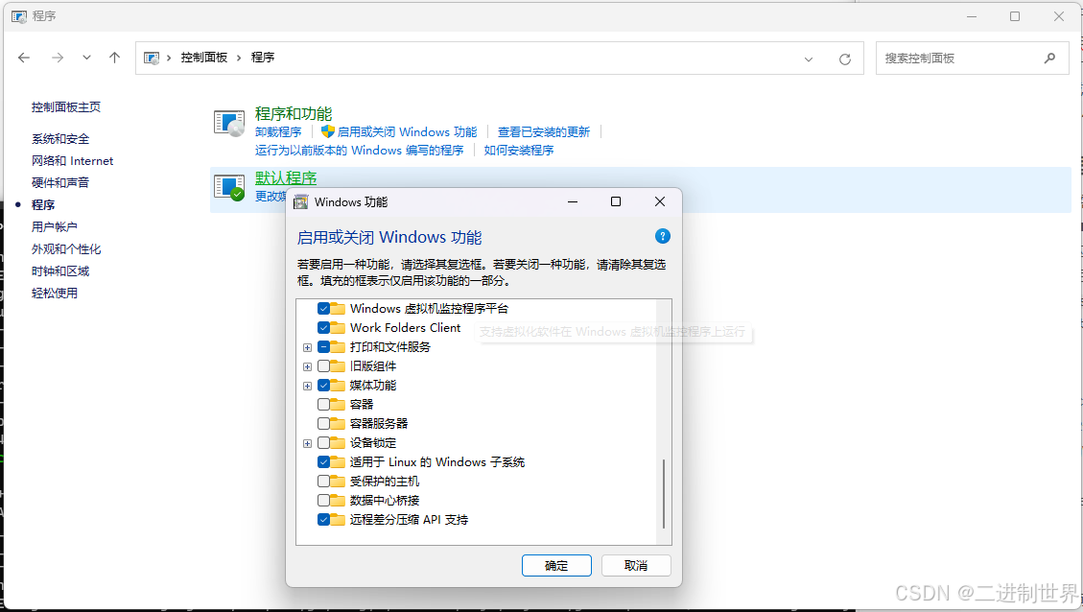Open the 默认程序 heading link
Viewport: 1083px width, 612px height.
point(286,178)
